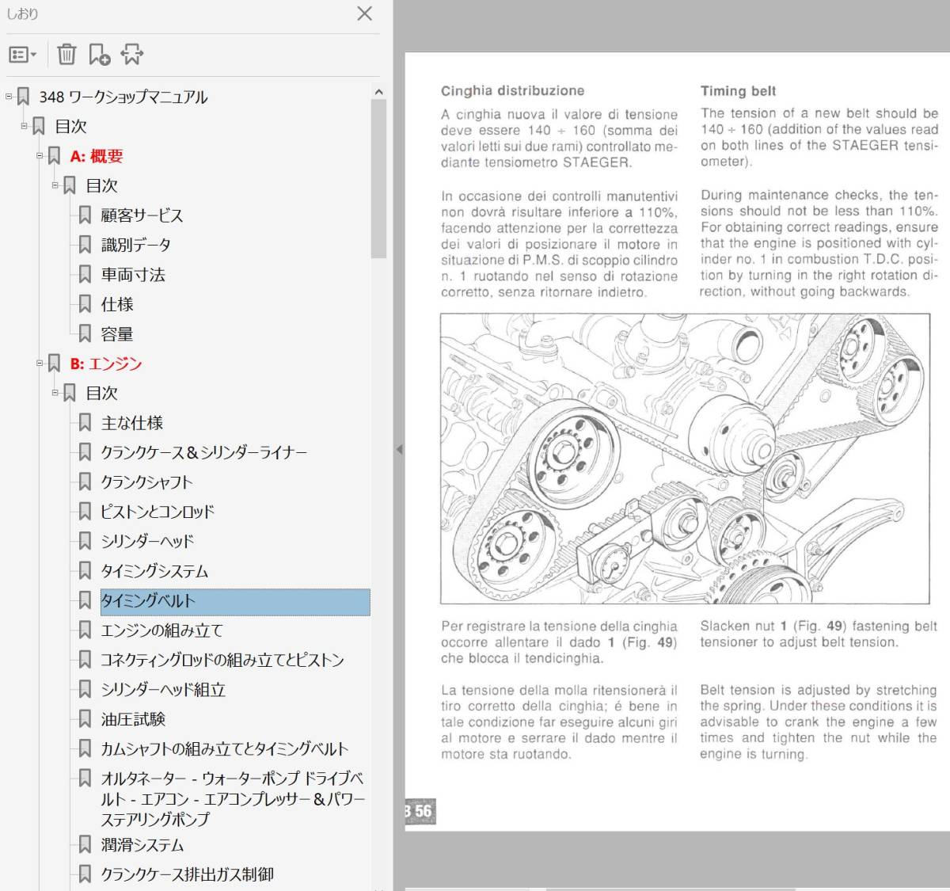Image resolution: width=950 pixels, height=891 pixels.
Task: Collapse the 目次 node under B: エンジン
Action: click(55, 392)
